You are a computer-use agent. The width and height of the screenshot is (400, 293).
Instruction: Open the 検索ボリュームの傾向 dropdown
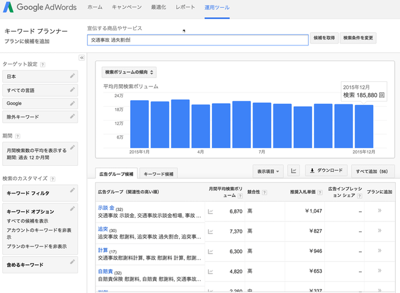[130, 72]
